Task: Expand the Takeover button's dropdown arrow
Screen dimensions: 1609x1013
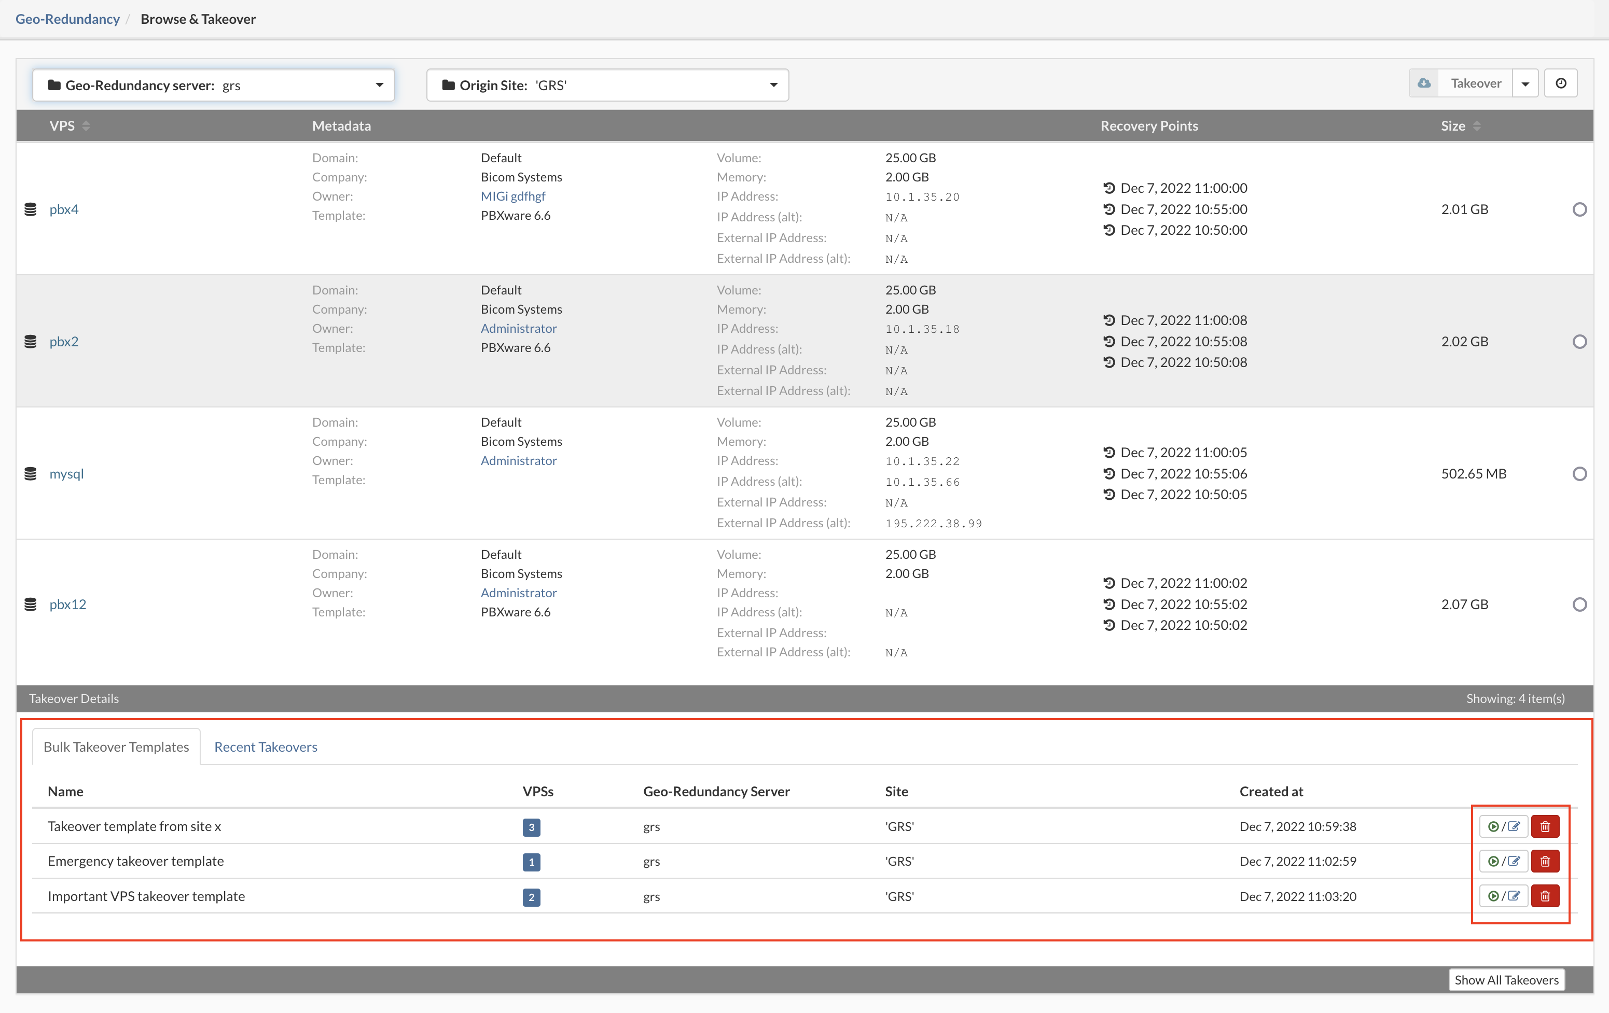Action: (x=1525, y=83)
